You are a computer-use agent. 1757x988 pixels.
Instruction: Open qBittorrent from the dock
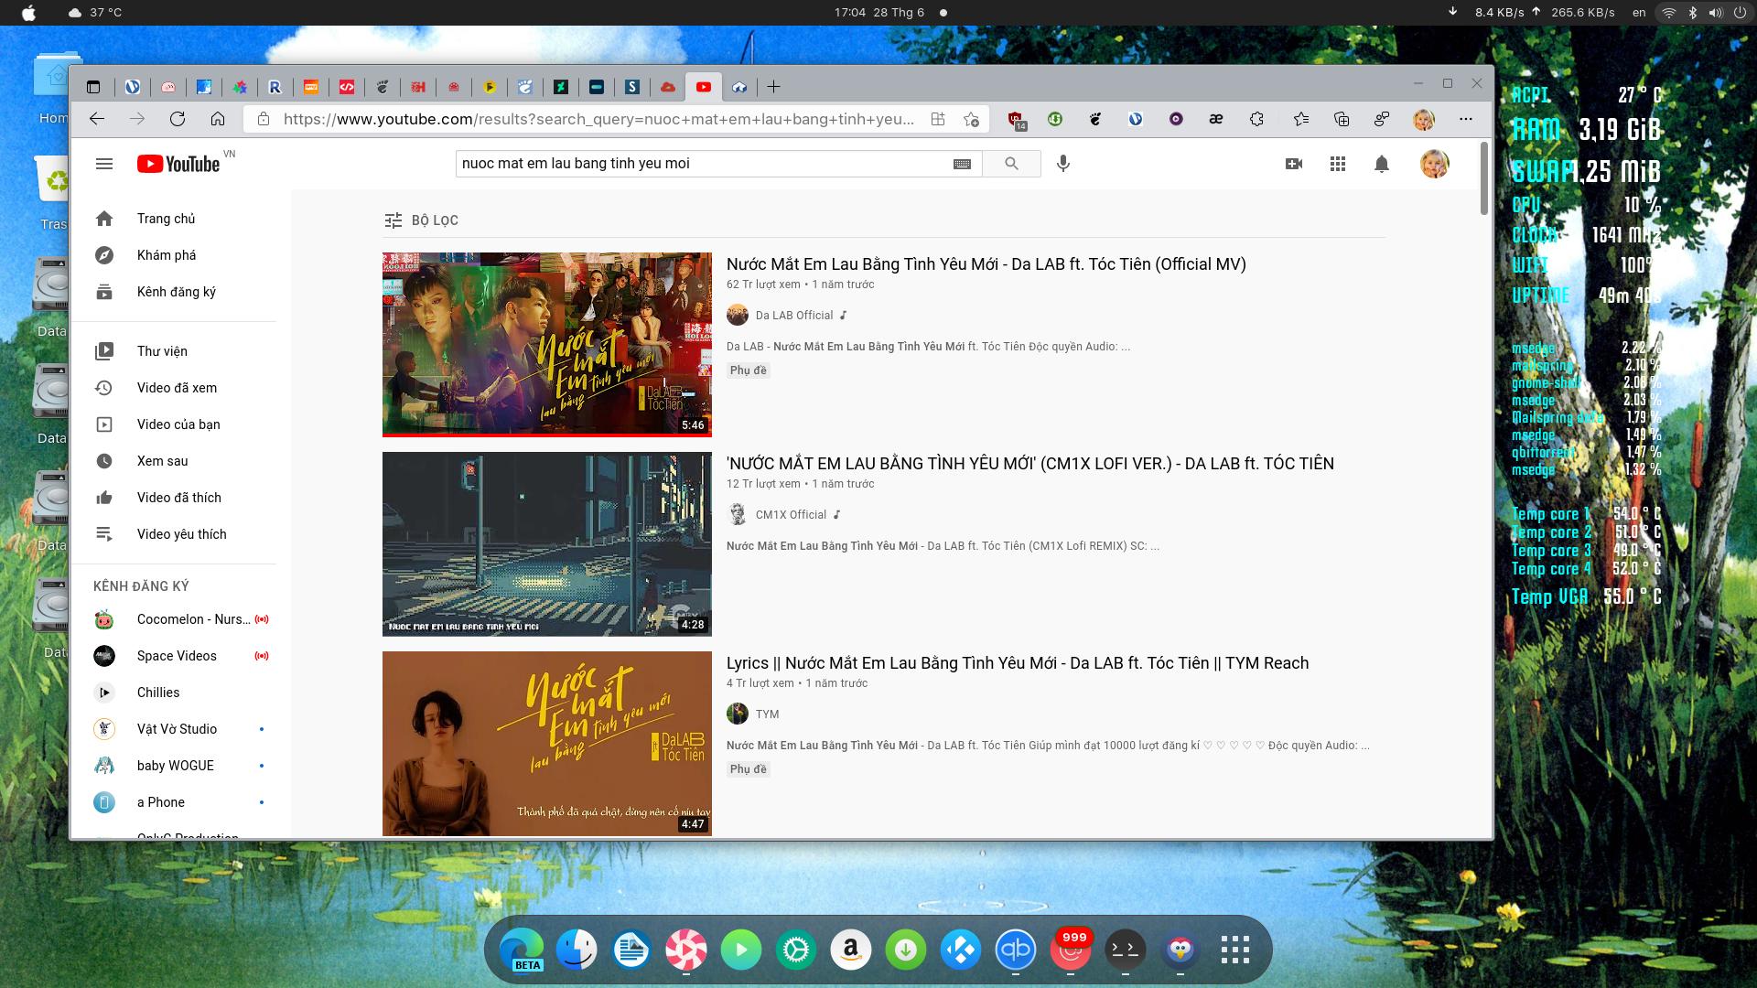point(1016,950)
